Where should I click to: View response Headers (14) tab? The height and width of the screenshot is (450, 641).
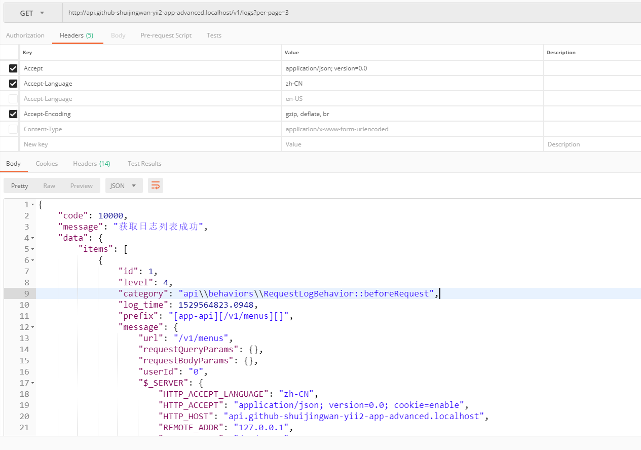[x=91, y=164]
